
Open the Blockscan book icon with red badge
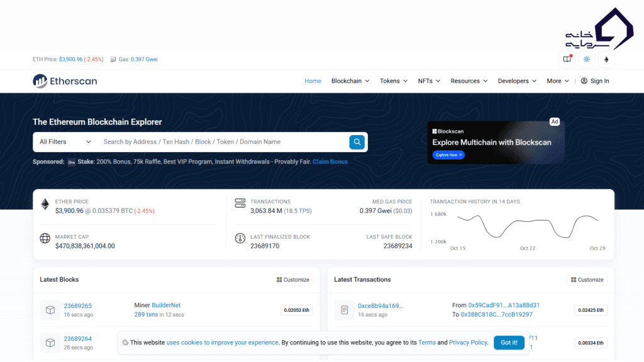tap(565, 58)
